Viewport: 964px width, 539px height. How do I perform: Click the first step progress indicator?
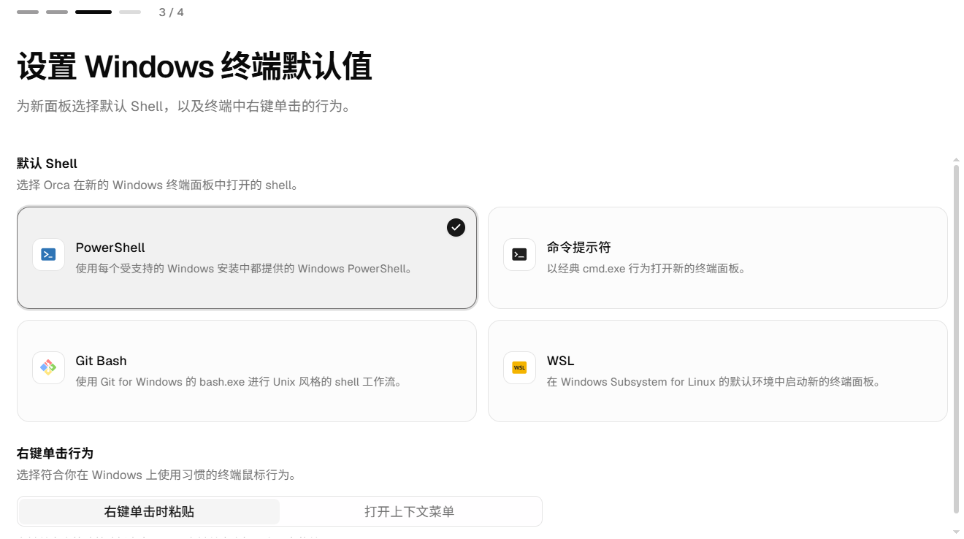coord(28,12)
